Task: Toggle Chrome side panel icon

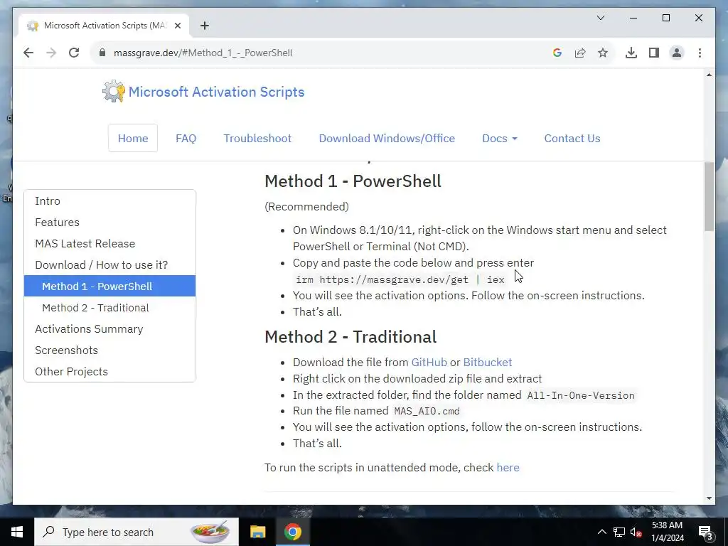Action: point(654,53)
